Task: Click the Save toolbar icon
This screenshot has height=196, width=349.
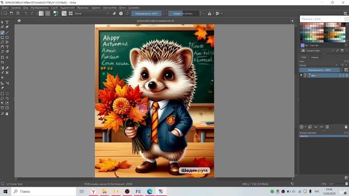Action: tap(18, 14)
